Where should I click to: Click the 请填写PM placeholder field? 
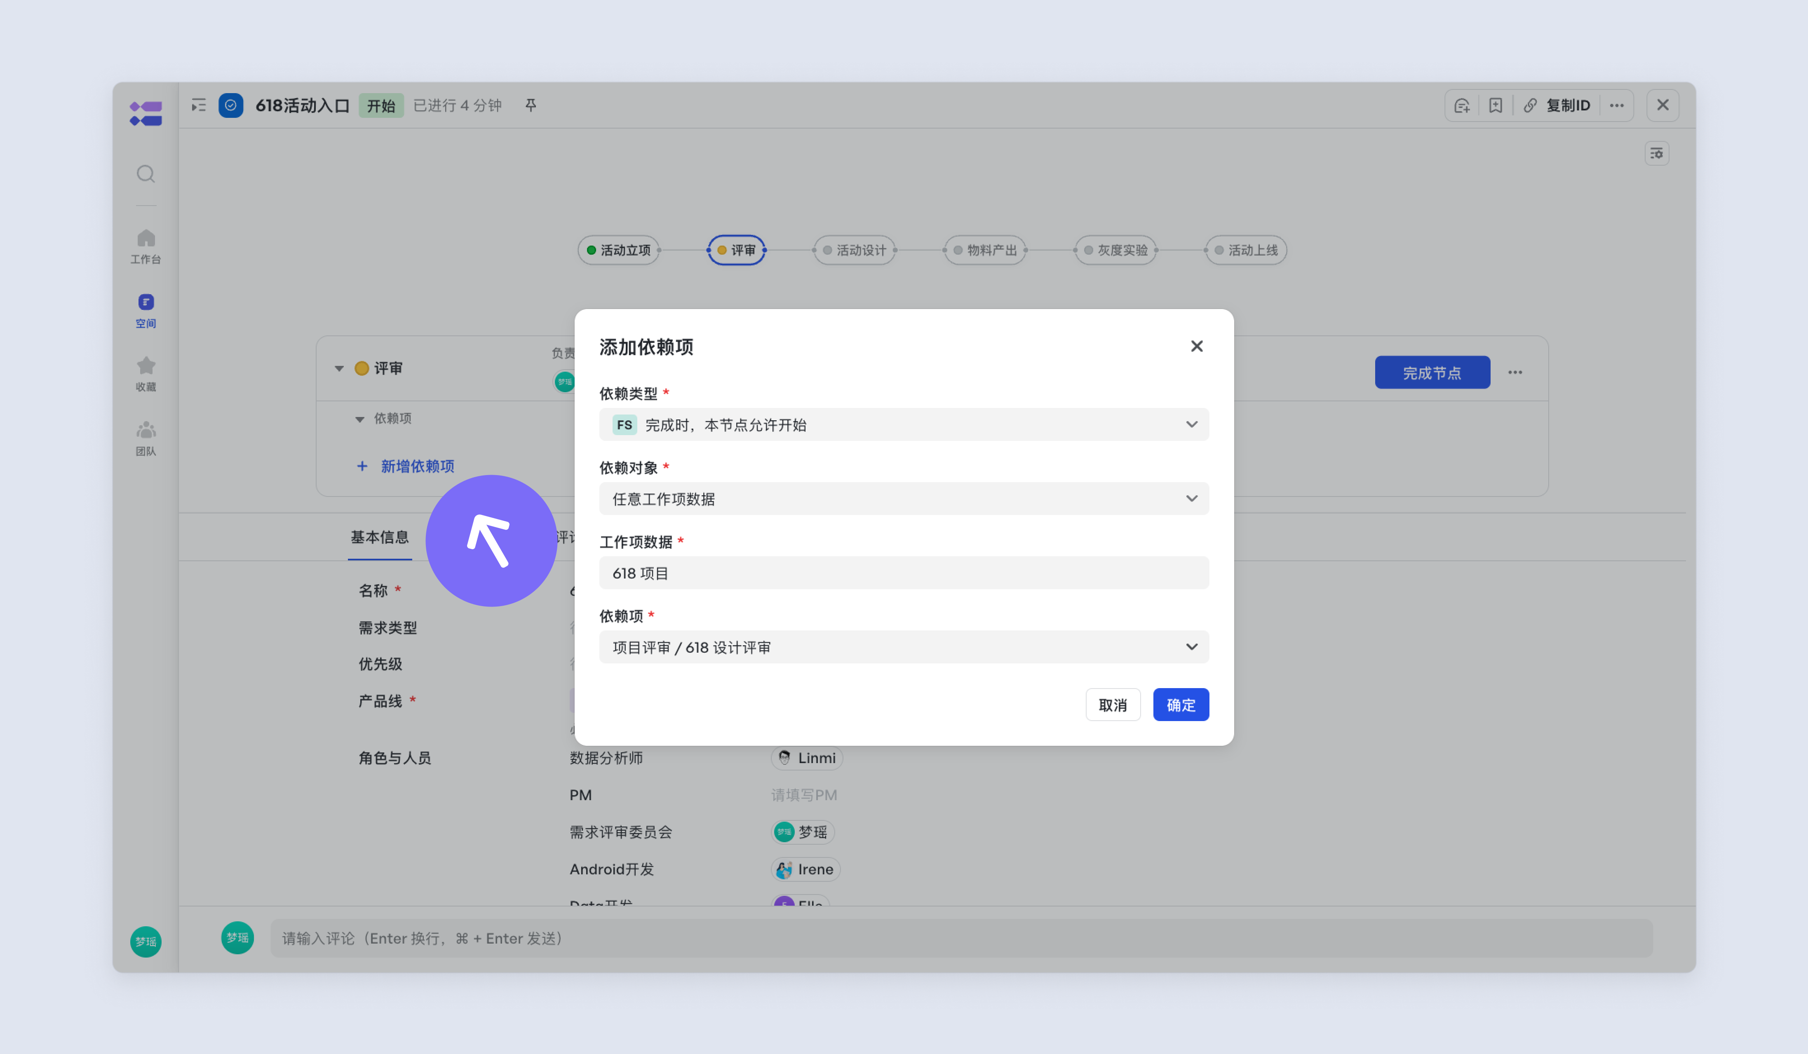[804, 795]
